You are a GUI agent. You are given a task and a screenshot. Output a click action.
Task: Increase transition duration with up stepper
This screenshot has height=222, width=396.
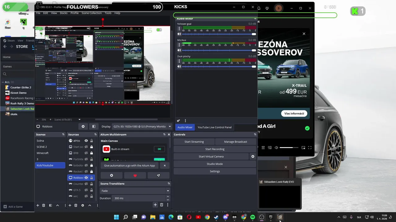pos(168,197)
